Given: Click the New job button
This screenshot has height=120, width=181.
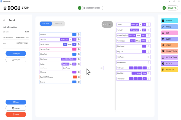Looking at the screenshot, I should tap(16, 54).
